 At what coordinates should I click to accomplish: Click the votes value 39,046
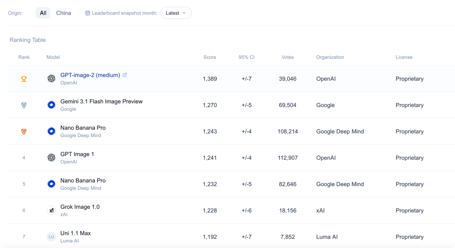tap(288, 79)
